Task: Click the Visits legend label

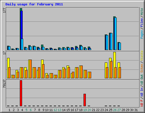Action: [142, 56]
